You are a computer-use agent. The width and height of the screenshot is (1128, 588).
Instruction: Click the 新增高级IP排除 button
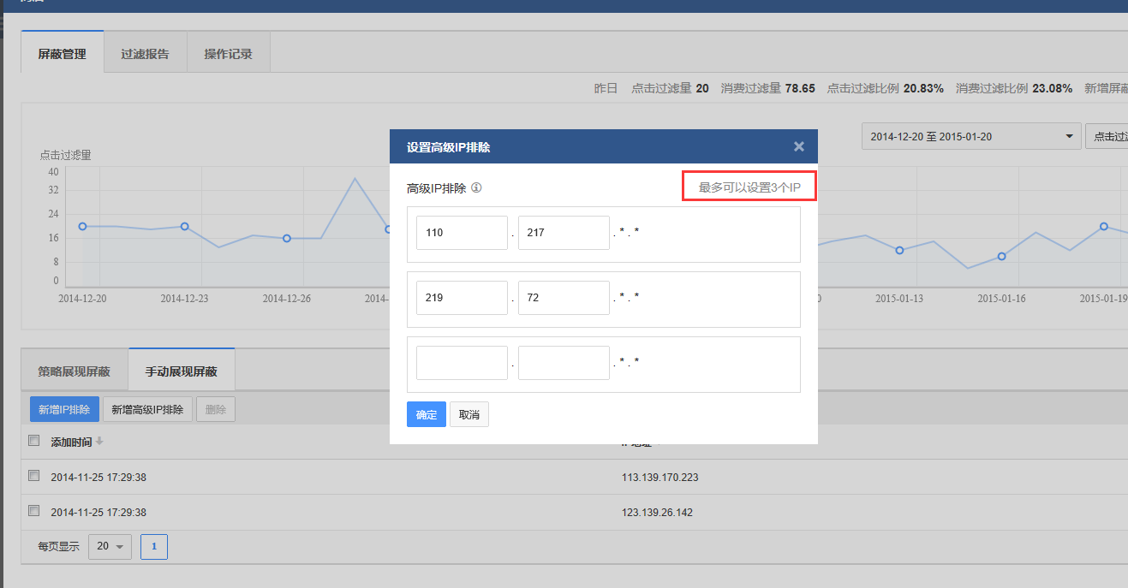(147, 410)
